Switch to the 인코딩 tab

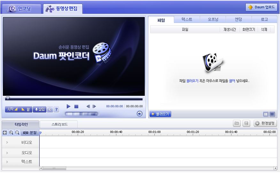pos(22,9)
